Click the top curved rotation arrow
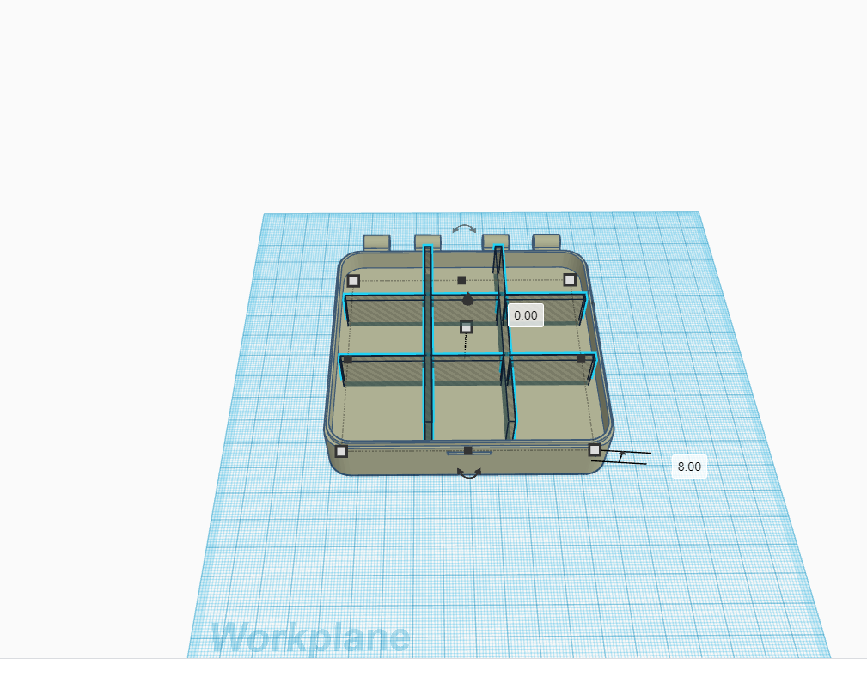The image size is (867, 683). coord(464,229)
